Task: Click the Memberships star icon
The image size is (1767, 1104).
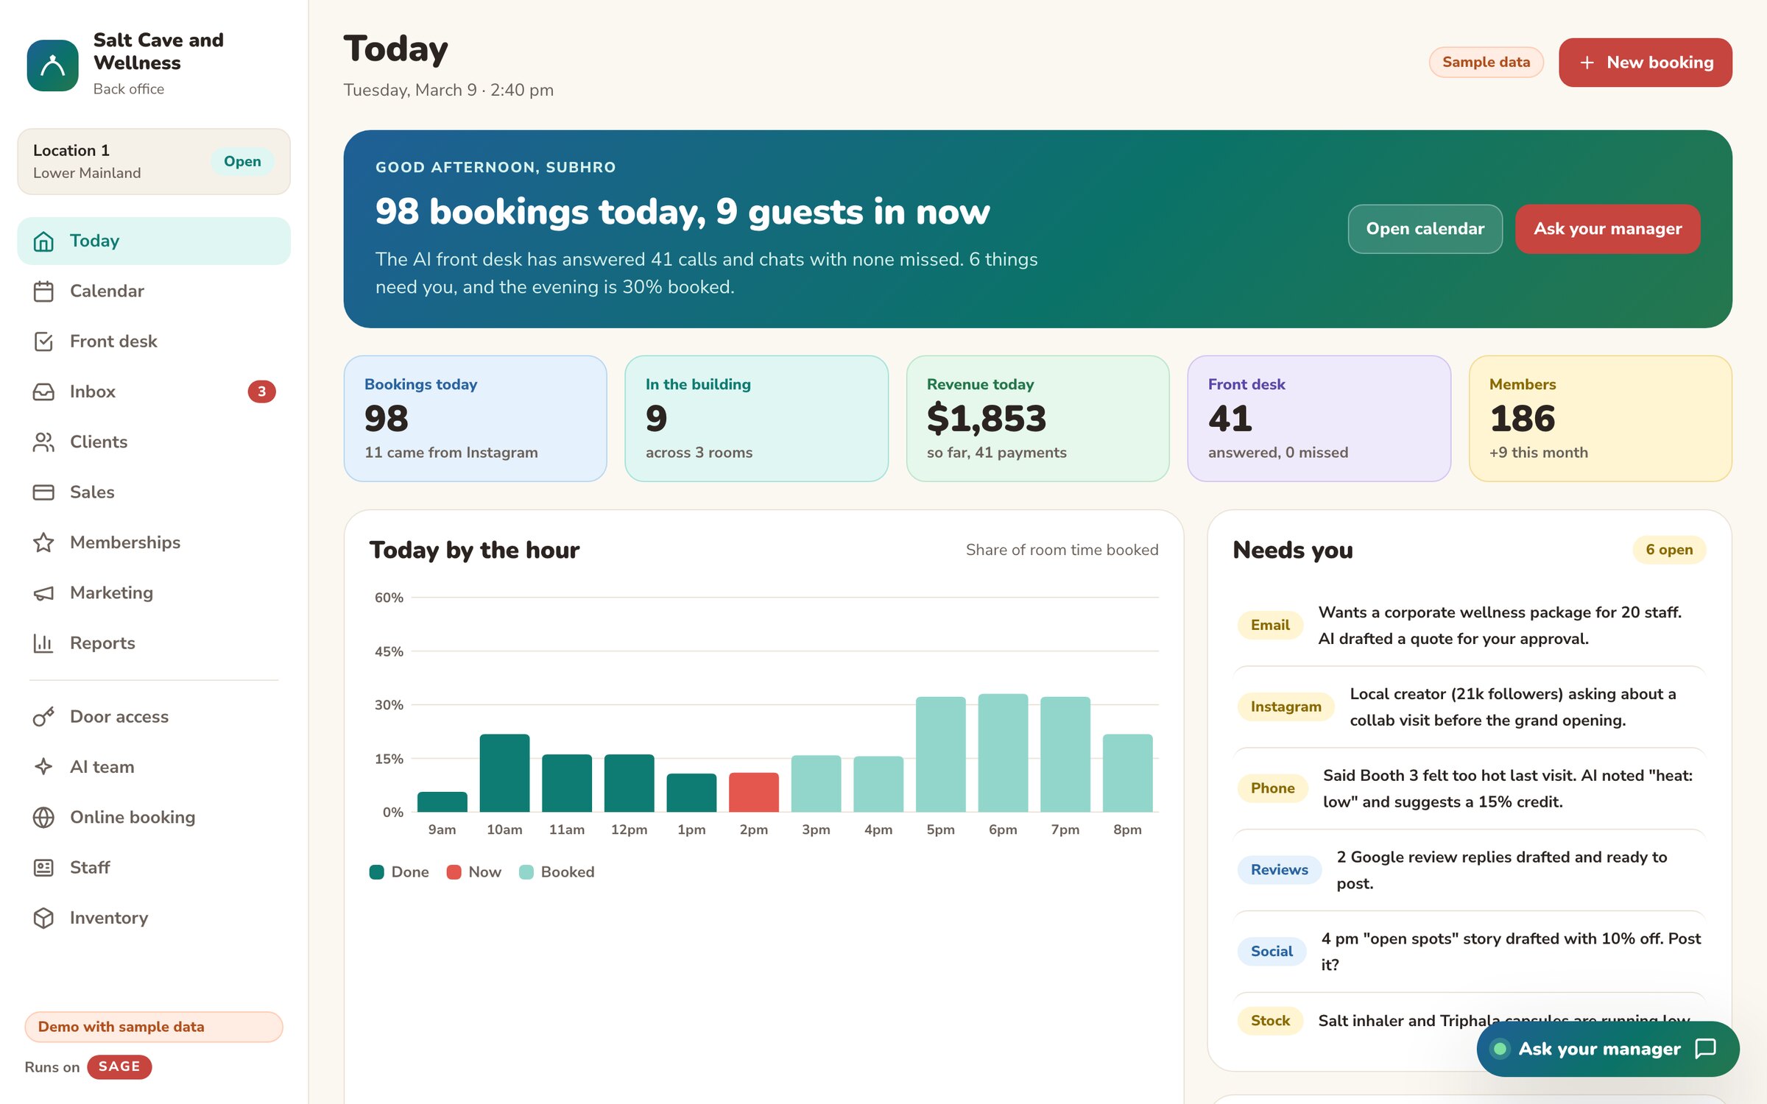Action: point(43,542)
